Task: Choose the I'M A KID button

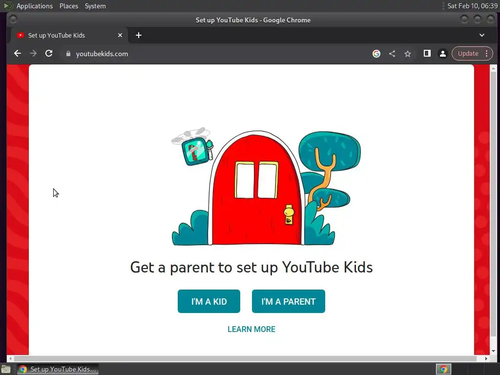Action: 209,301
